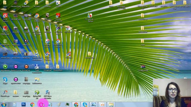
Task: Open the Библиотека shortcut
Action: [37, 81]
